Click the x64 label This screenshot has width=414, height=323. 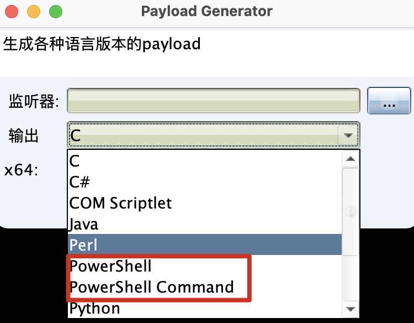(21, 170)
